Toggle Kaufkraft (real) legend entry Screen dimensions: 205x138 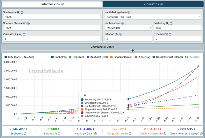coord(97,57)
